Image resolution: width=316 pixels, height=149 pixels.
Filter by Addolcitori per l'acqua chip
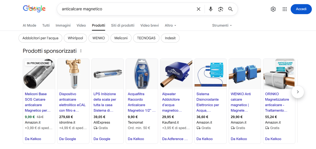tap(40, 38)
